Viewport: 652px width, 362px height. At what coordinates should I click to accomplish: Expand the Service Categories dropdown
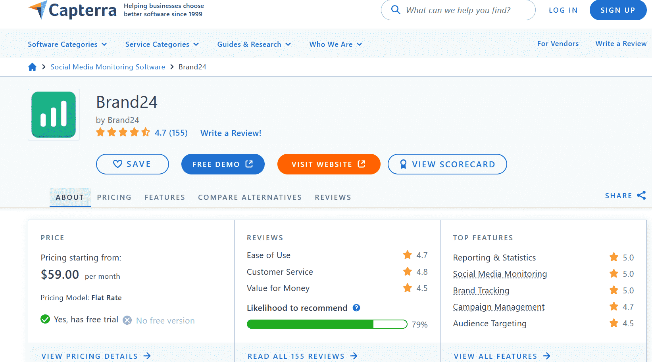point(162,44)
